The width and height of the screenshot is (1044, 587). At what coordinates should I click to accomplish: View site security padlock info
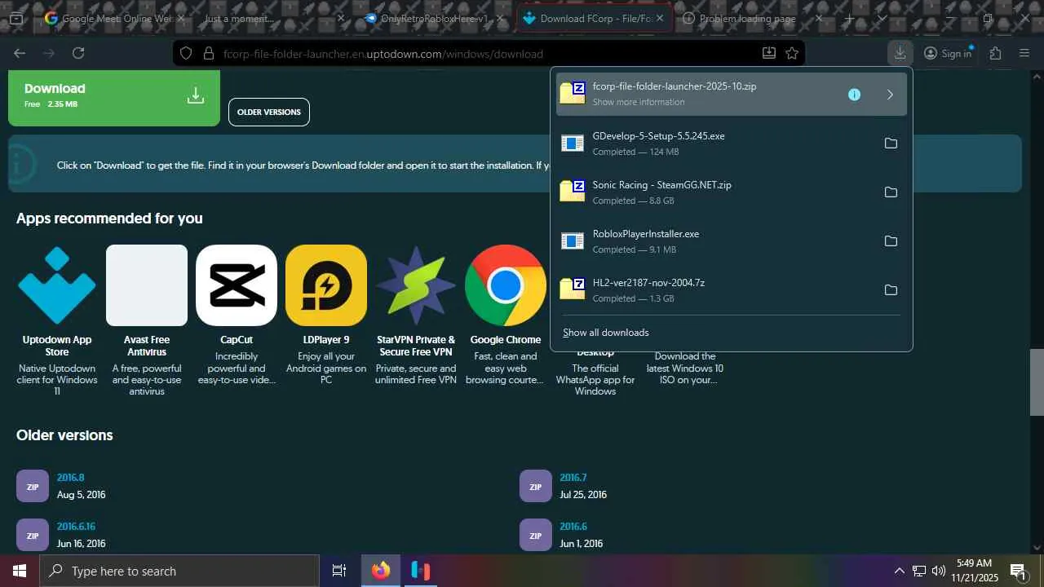tap(207, 53)
